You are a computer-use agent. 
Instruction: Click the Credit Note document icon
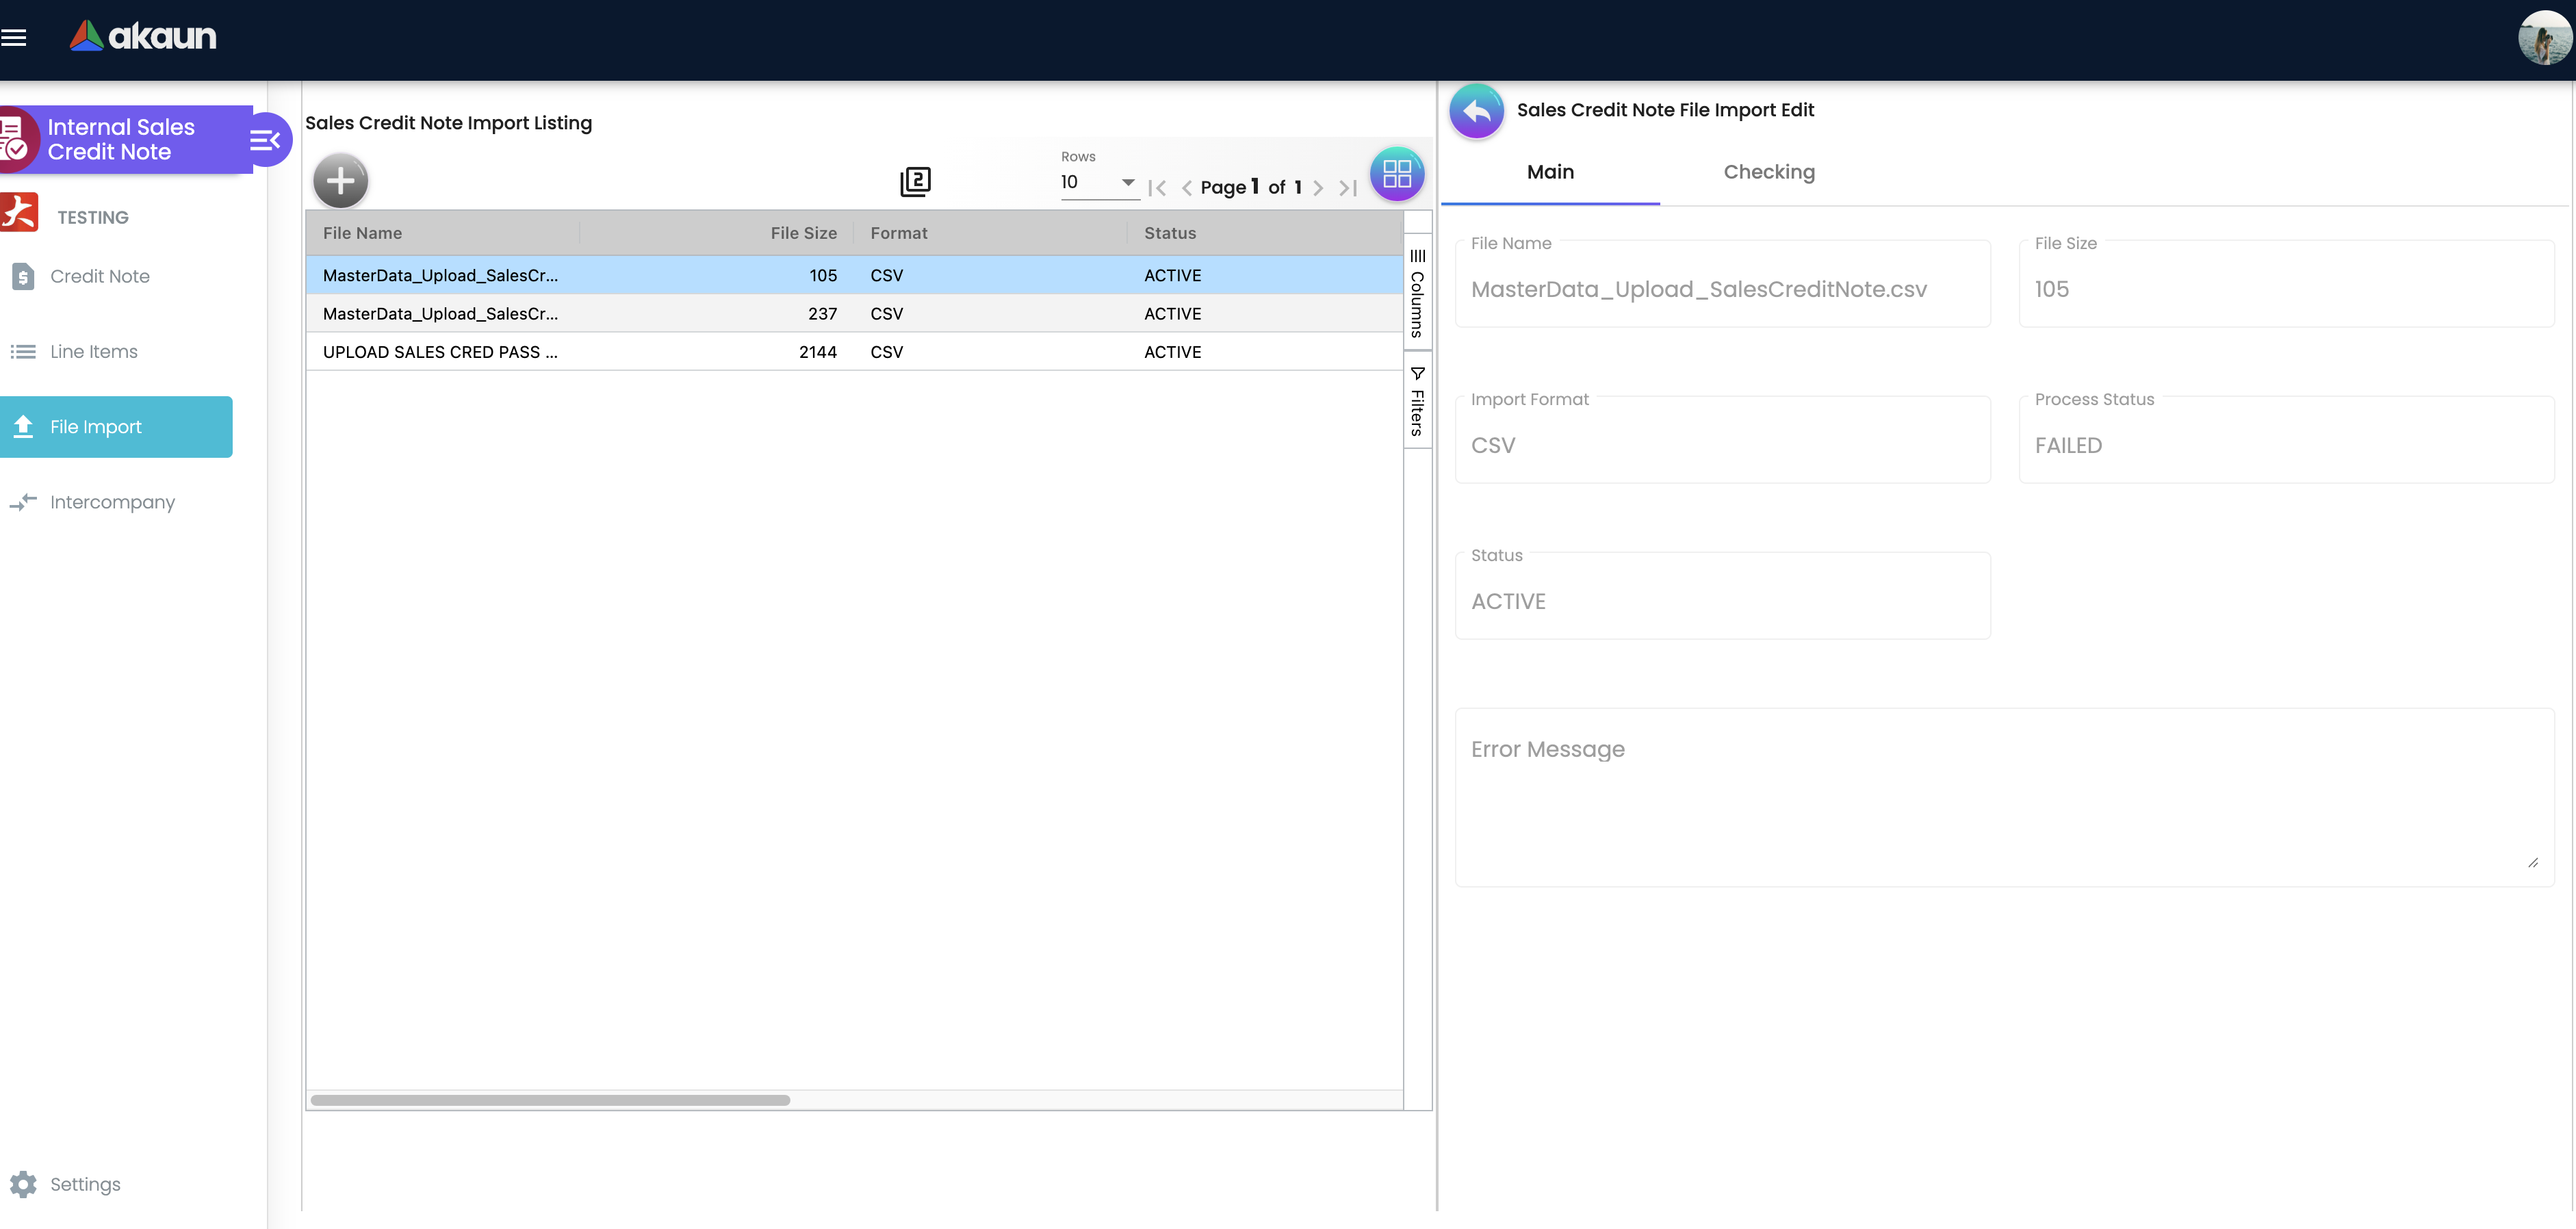pos(23,276)
